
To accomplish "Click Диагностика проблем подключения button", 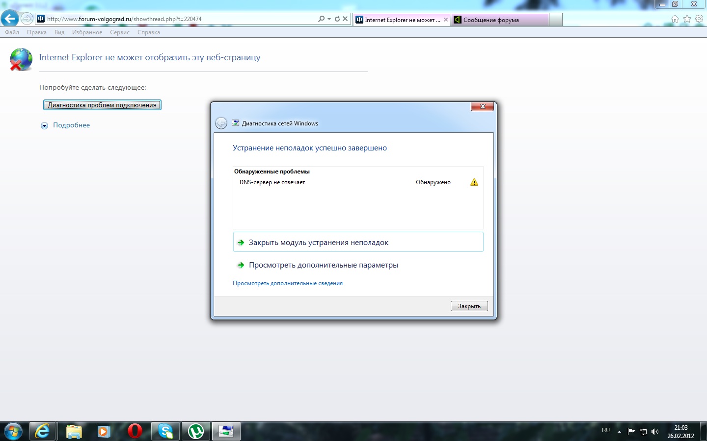I will 102,105.
